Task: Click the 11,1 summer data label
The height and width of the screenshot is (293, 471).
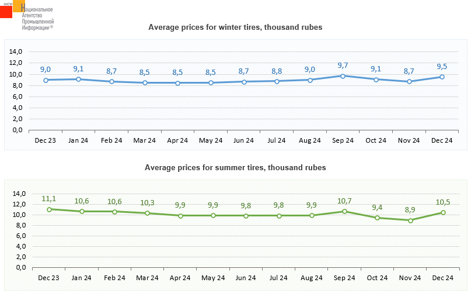Action: pyautogui.click(x=48, y=199)
